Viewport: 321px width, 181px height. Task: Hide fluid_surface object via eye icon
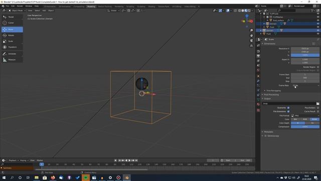click(x=318, y=20)
